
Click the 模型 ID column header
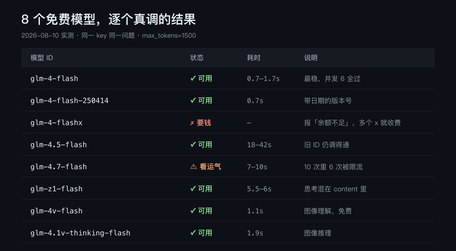coord(42,58)
